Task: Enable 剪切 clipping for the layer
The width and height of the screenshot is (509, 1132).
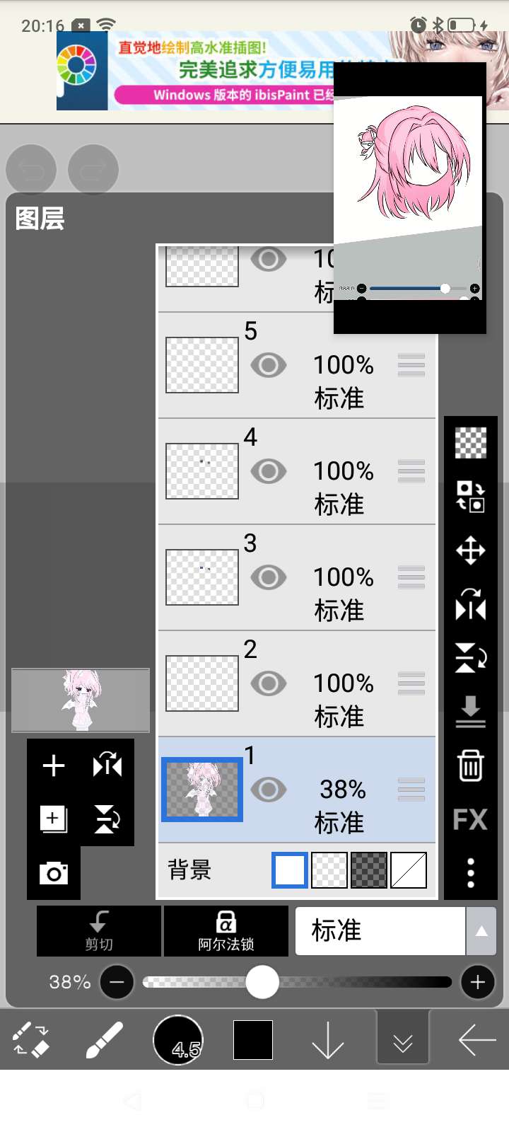Action: (99, 931)
